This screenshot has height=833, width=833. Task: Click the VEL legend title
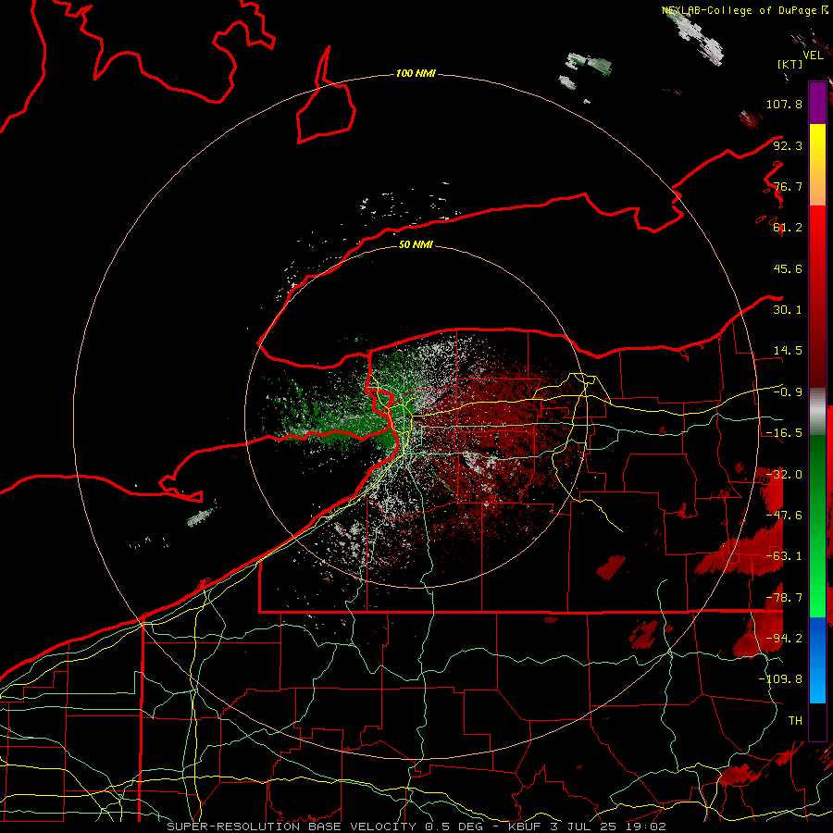[813, 56]
